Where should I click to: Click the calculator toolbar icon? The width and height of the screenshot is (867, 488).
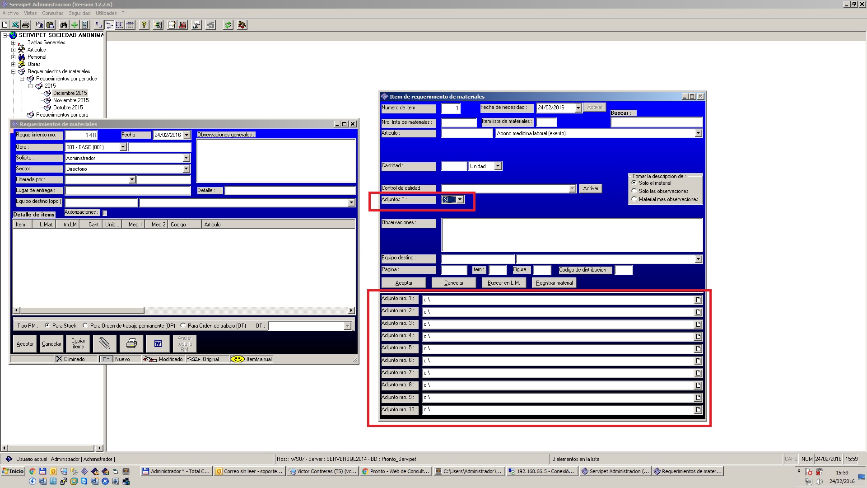point(85,25)
